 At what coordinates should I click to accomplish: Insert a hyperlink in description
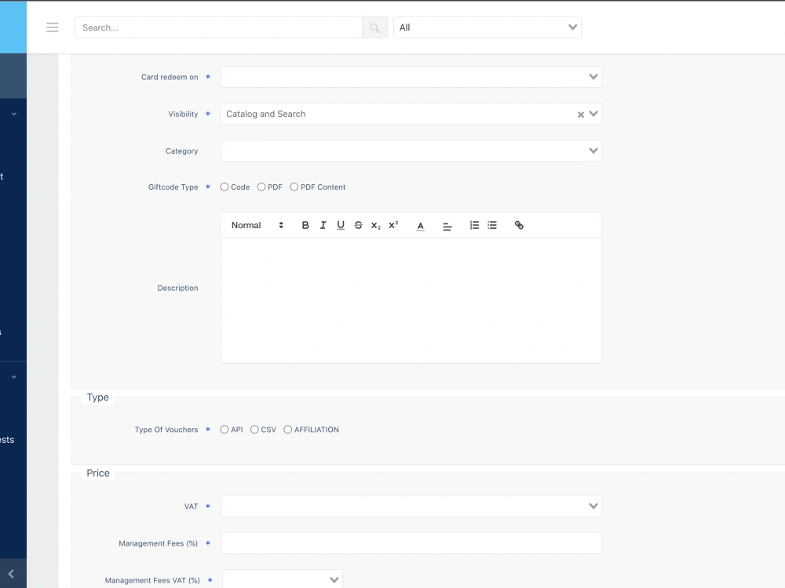pos(519,226)
